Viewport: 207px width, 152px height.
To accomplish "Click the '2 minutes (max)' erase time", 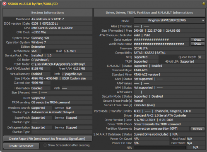I will coord(144,105).
